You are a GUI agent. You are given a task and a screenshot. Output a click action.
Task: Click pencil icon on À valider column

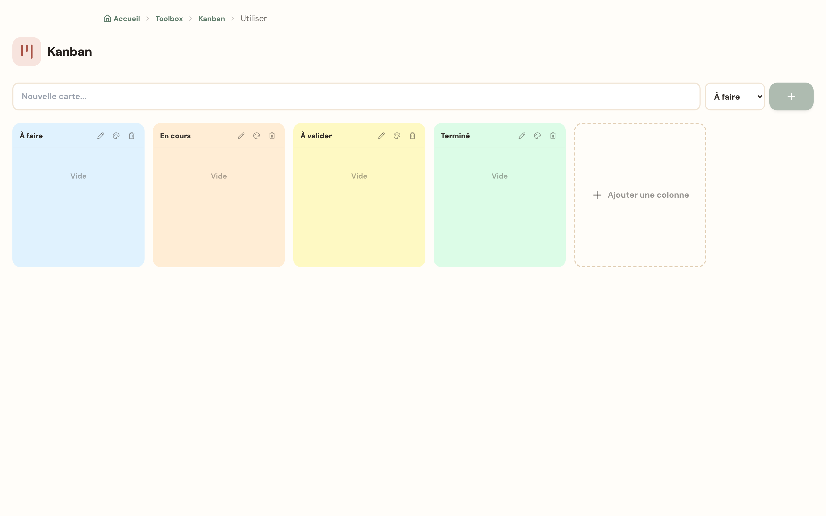(x=382, y=136)
